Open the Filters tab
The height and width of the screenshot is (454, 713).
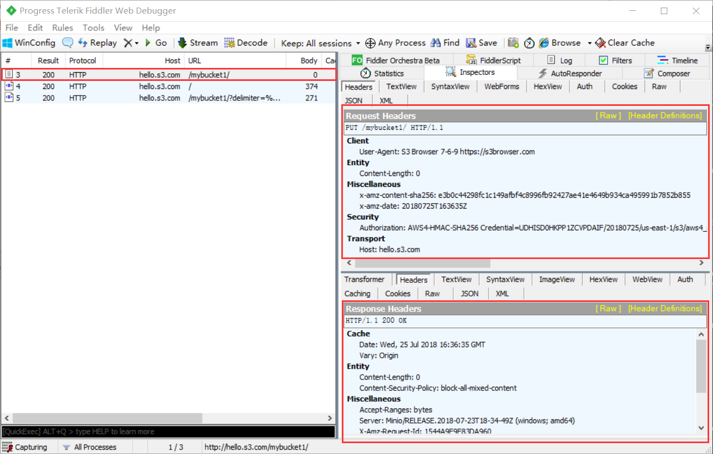pos(615,60)
